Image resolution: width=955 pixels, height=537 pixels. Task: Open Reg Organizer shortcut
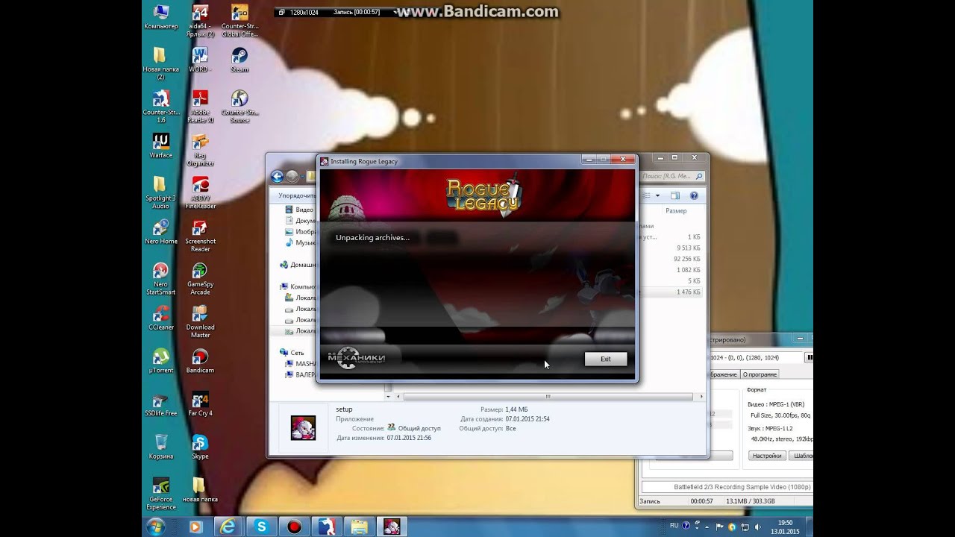200,149
